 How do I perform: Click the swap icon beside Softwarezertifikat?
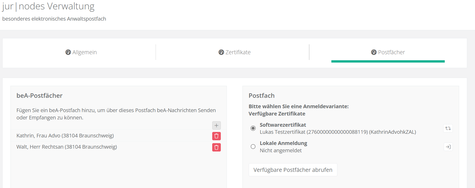point(448,128)
